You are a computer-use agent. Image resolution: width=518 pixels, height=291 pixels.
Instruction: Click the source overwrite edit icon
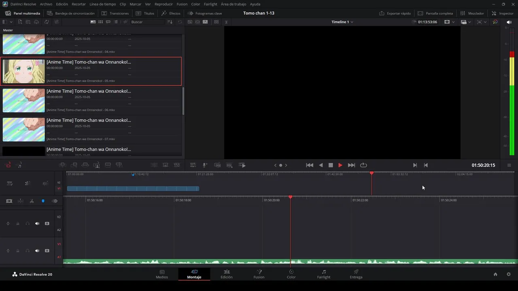click(x=119, y=165)
